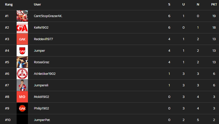Screen dimensions: 219x124
Task: Click RotesGraz's avatar photo
Action: (22, 62)
